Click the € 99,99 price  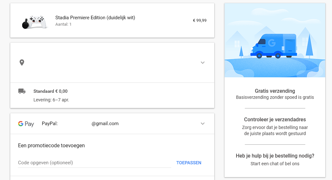pyautogui.click(x=199, y=21)
